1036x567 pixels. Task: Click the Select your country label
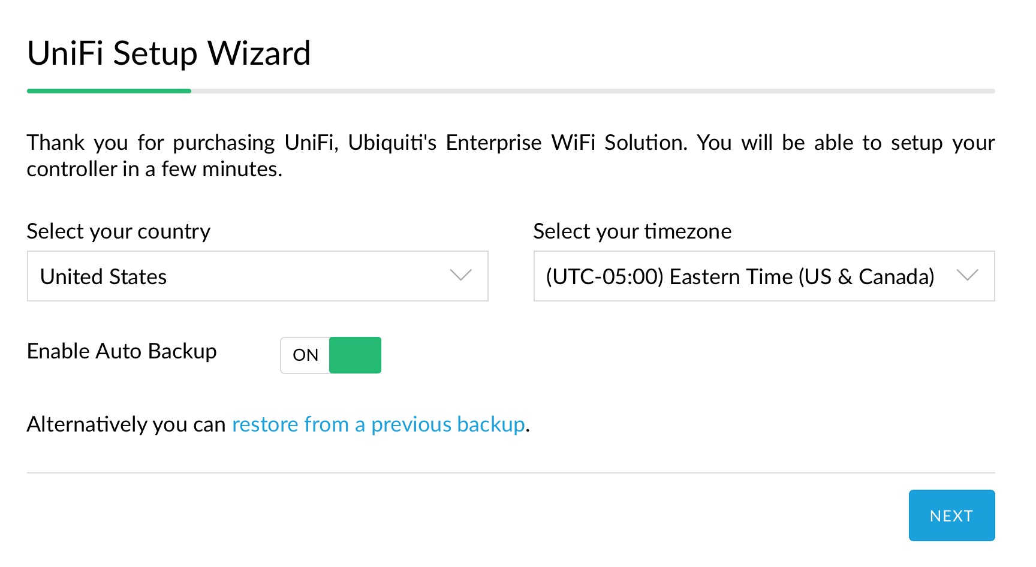119,231
